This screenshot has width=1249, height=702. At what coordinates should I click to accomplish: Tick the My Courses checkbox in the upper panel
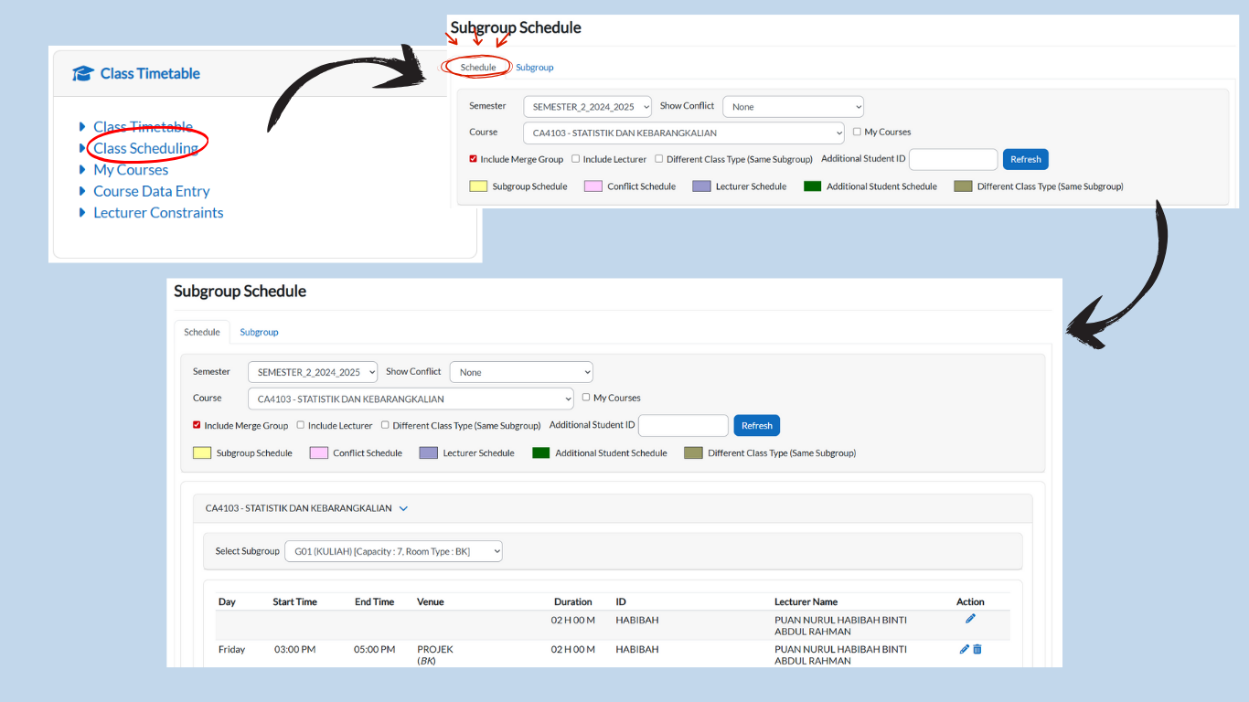point(857,132)
